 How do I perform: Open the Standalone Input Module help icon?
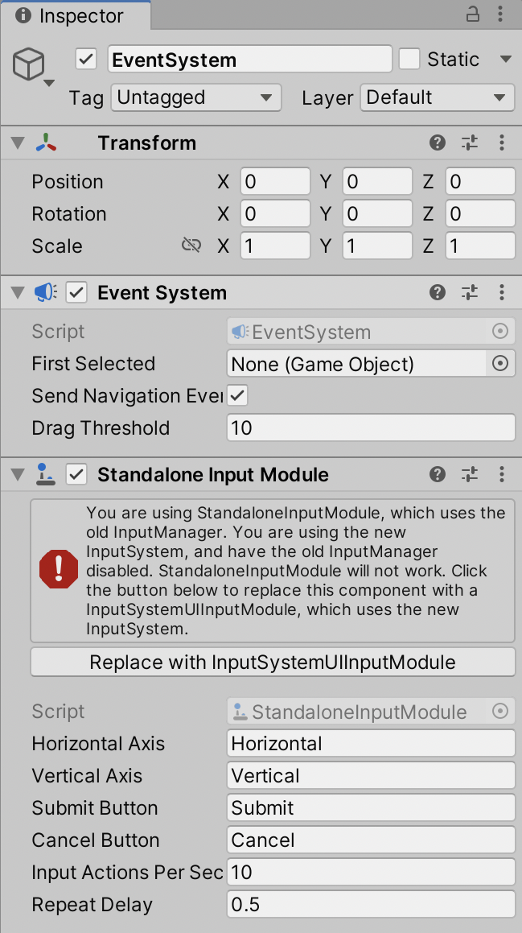click(438, 474)
